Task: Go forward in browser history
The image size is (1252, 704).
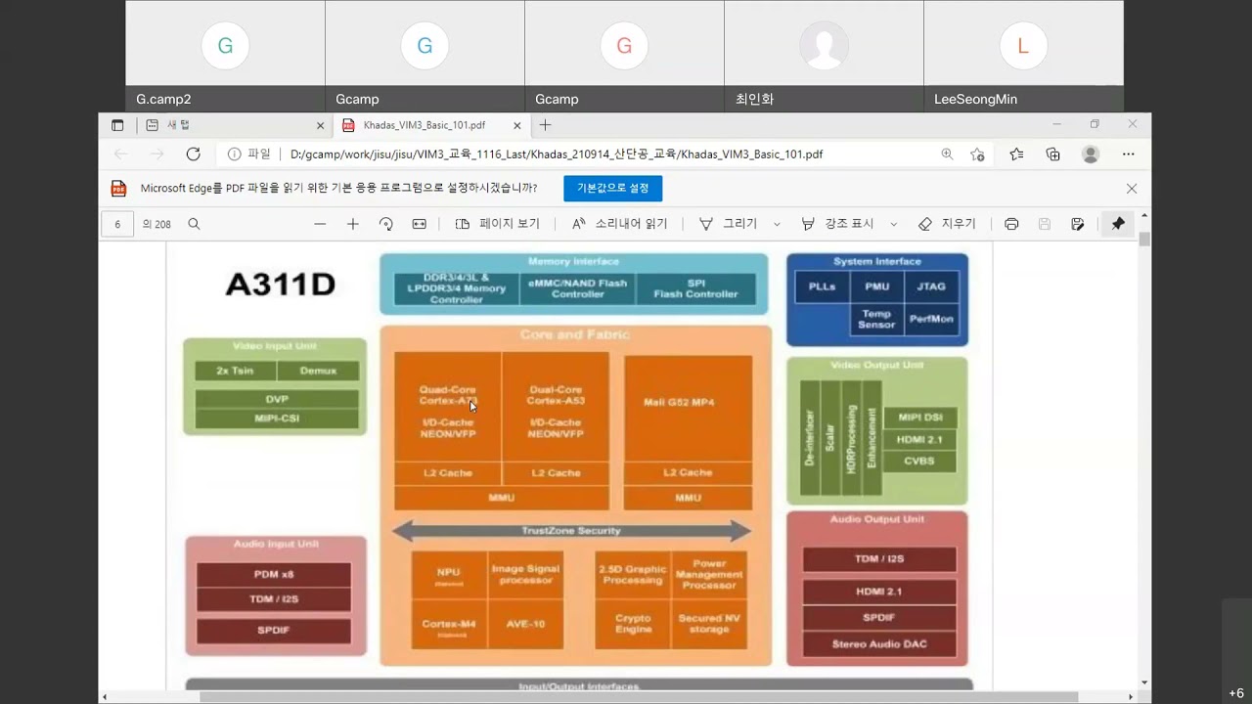Action: [x=156, y=154]
